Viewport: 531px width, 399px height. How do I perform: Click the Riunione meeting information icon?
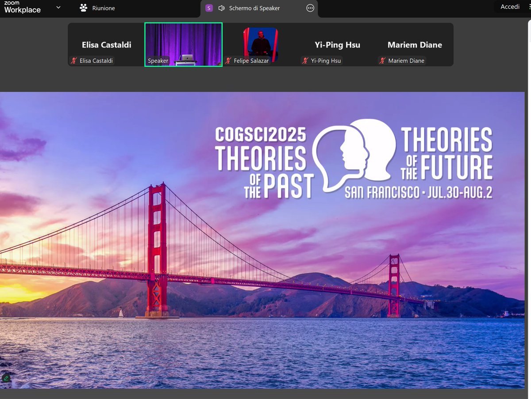83,8
